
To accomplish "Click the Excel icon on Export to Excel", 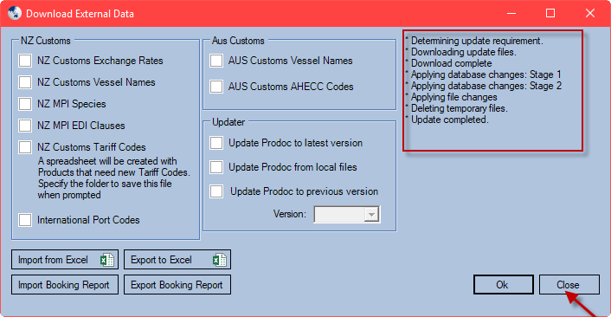I will point(220,260).
